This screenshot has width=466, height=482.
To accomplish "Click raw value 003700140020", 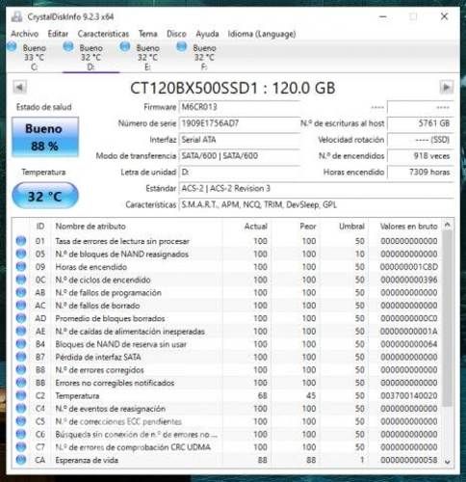I will click(409, 395).
